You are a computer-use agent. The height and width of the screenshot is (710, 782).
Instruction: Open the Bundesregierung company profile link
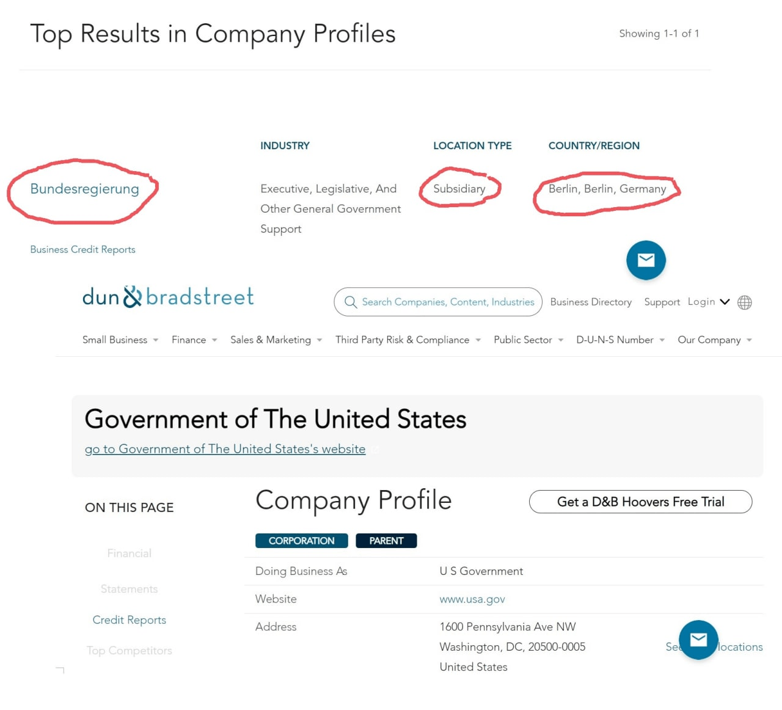click(x=84, y=189)
